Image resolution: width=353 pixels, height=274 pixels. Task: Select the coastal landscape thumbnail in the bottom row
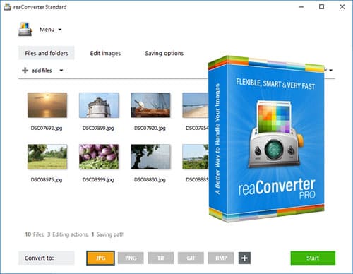196,157
